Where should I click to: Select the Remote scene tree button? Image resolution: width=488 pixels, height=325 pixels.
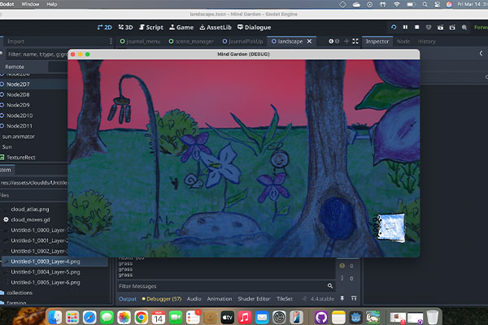coord(15,67)
